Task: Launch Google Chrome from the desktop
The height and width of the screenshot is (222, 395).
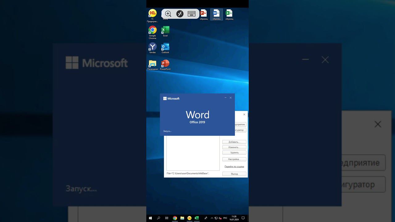Action: (x=152, y=33)
